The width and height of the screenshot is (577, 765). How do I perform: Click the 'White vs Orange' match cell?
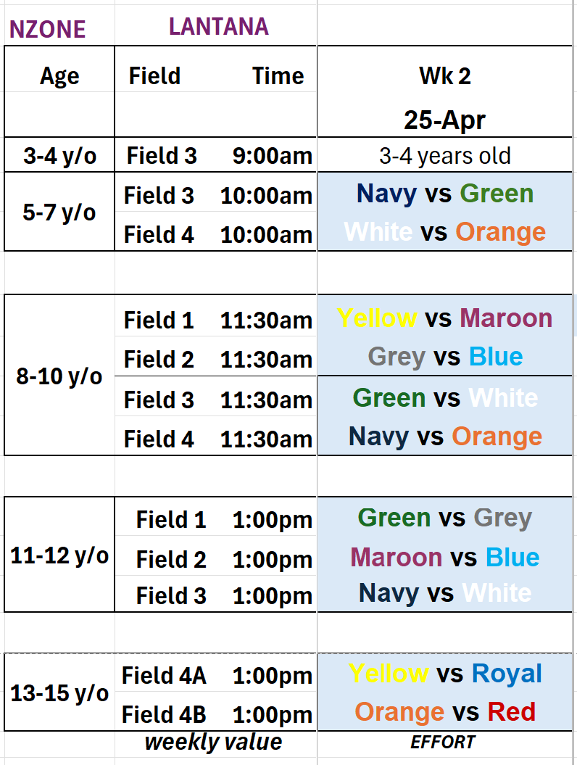pyautogui.click(x=444, y=232)
